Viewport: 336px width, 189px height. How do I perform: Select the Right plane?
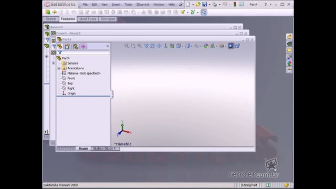click(x=71, y=88)
